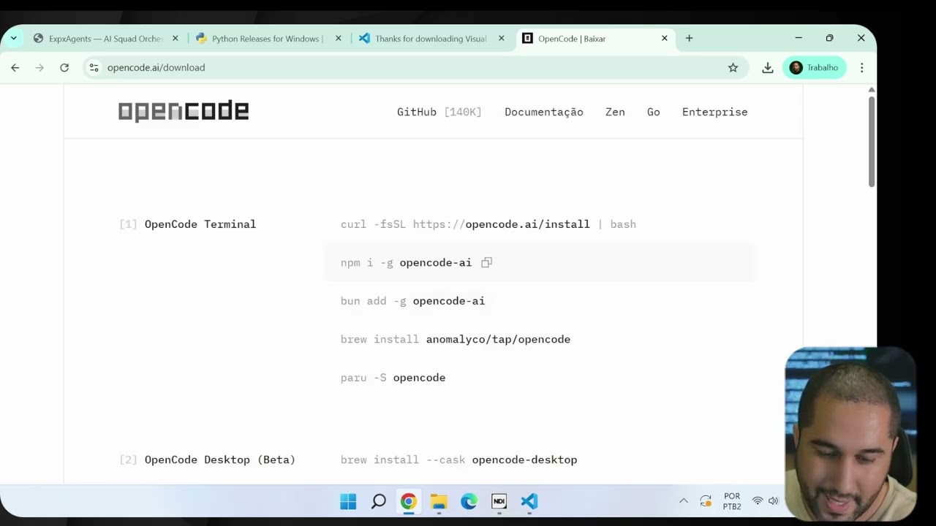Open the Windows Start menu

pyautogui.click(x=348, y=501)
